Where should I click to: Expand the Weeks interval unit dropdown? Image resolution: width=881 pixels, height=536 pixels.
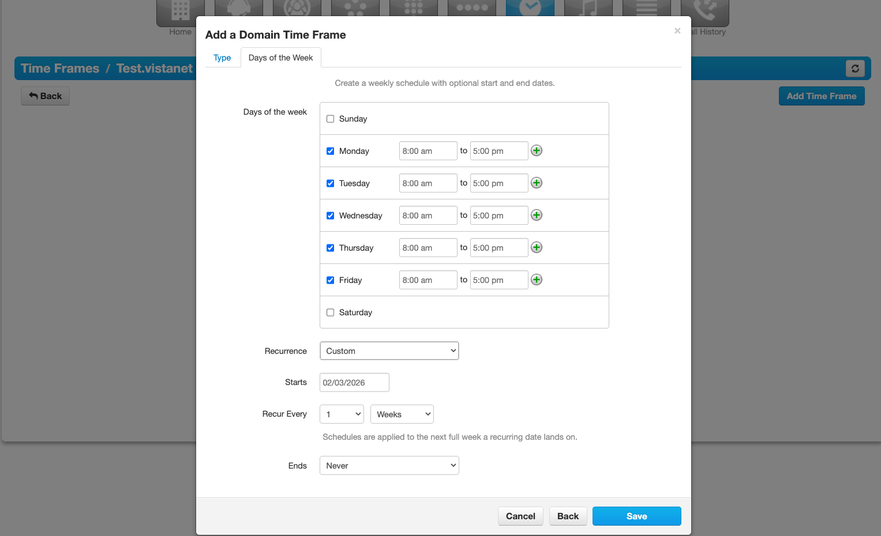coord(402,414)
